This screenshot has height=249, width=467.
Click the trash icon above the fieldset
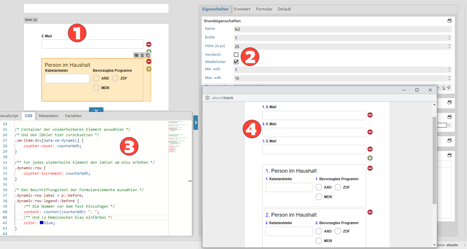142,55
